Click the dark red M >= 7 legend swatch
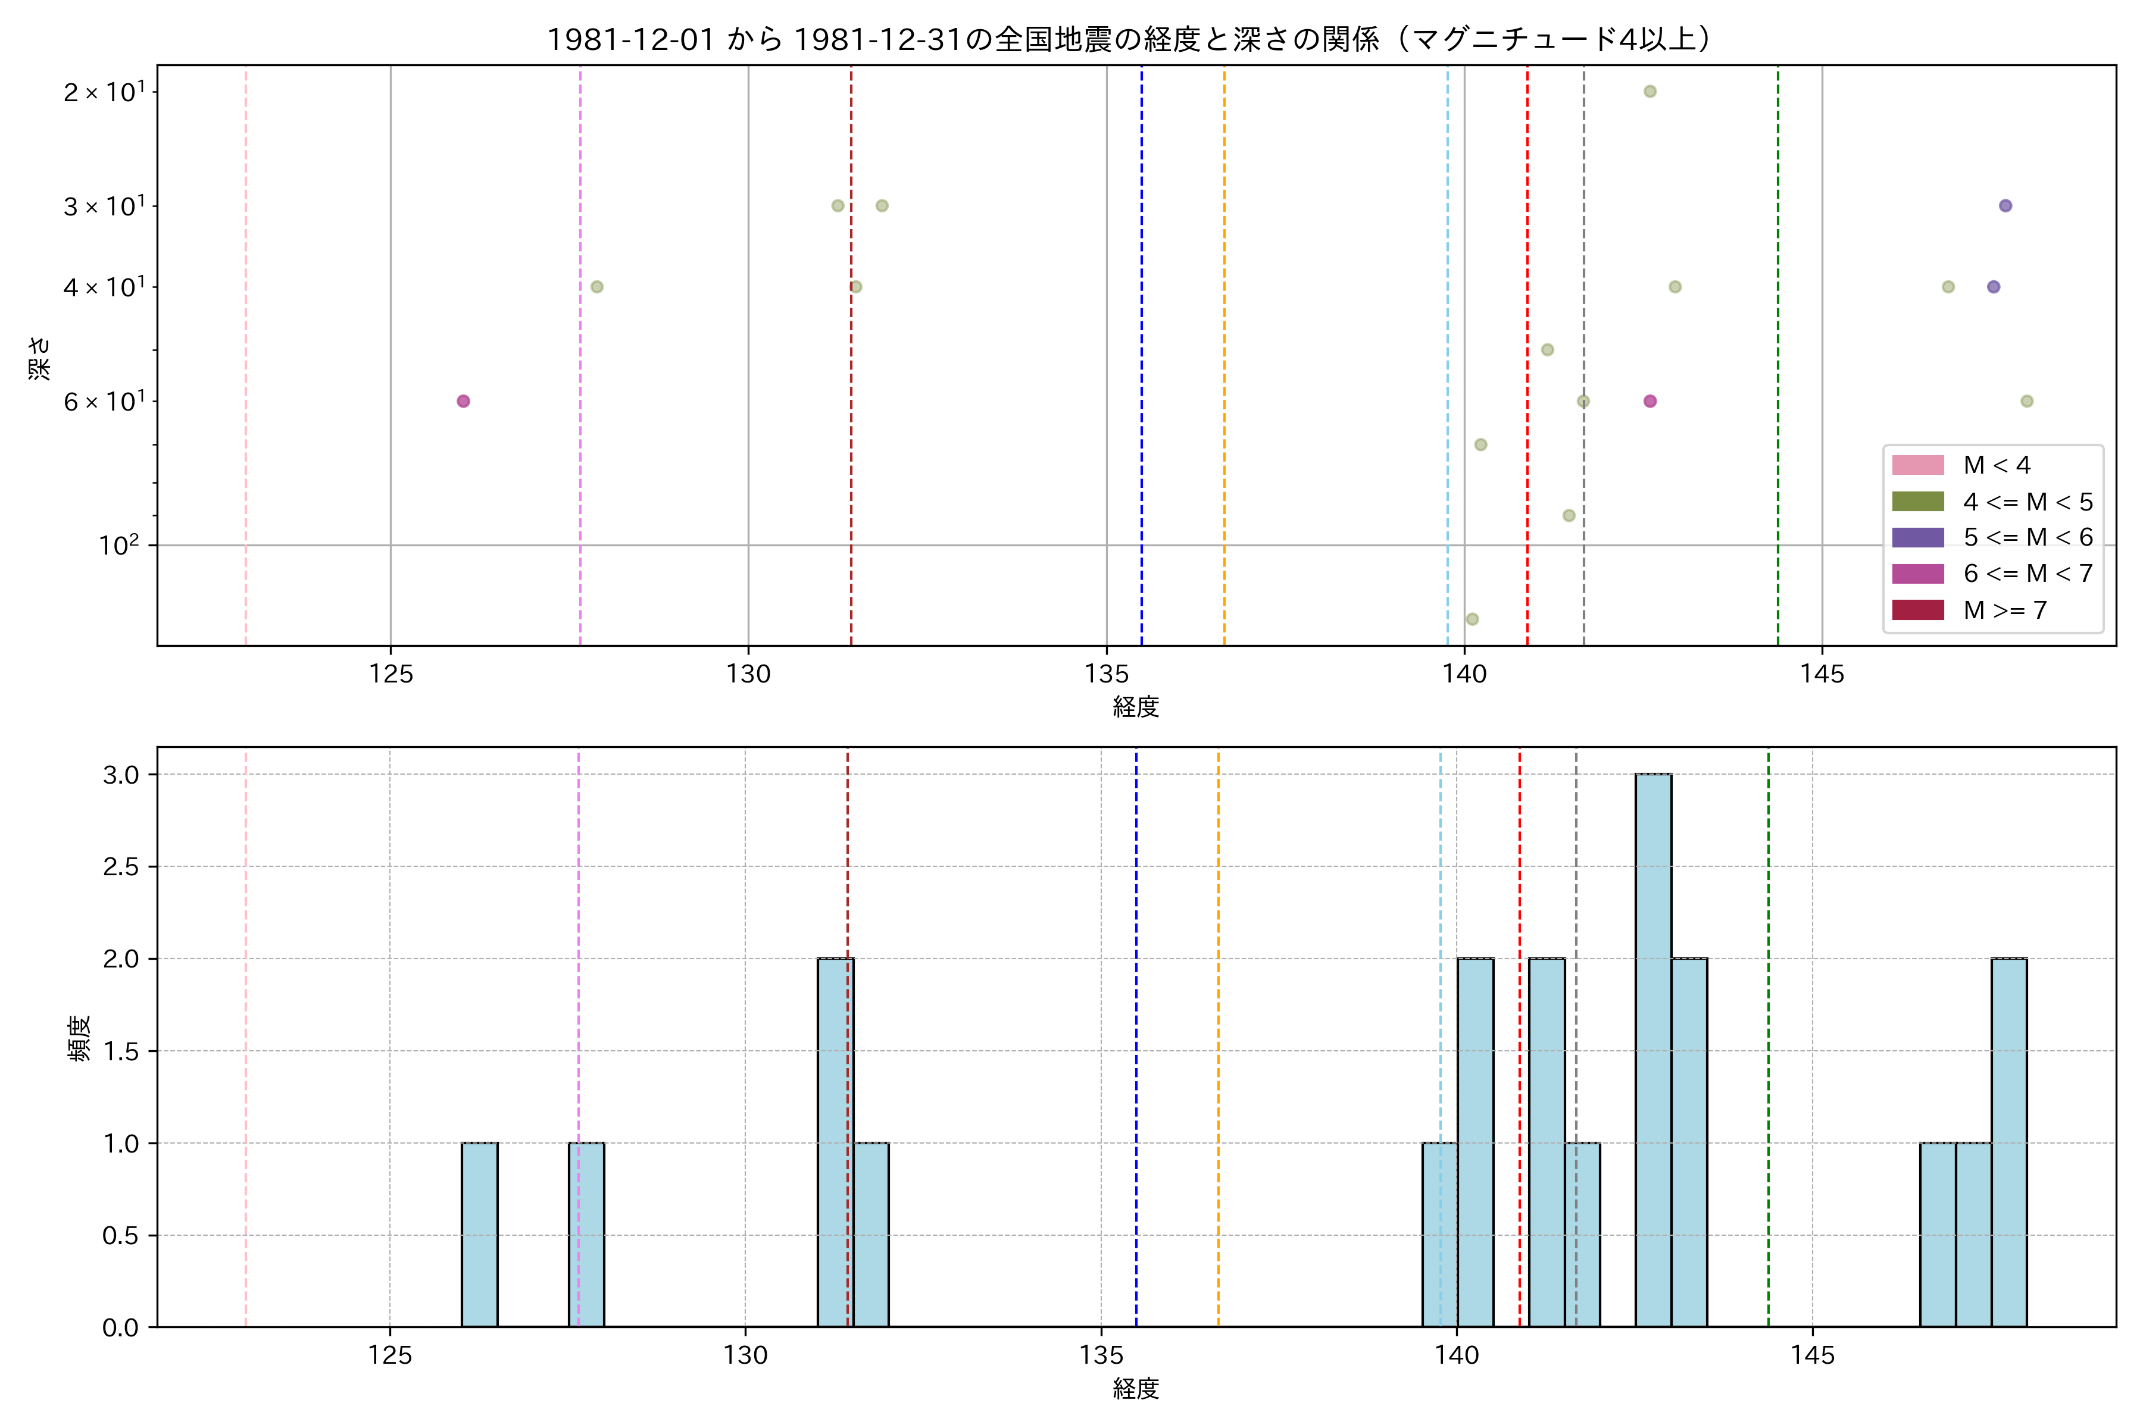Screen dimensions: 2143x1428 coord(1917,610)
